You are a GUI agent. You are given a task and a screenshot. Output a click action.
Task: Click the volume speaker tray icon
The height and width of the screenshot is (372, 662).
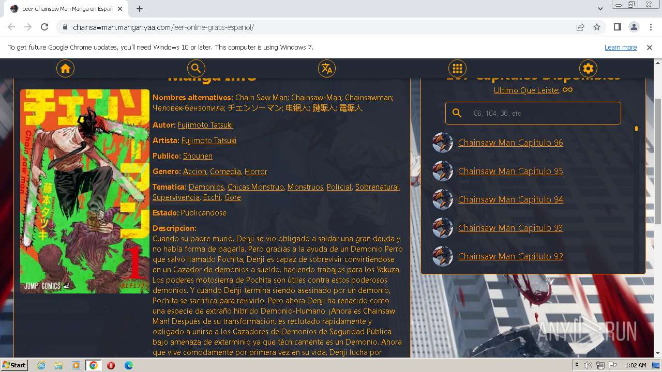(x=588, y=365)
